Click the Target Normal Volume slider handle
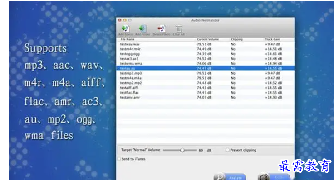334x180 pixels. [182, 150]
